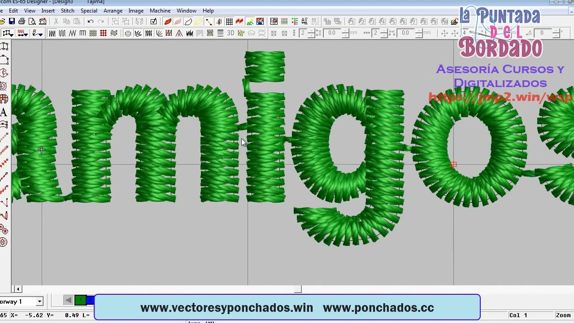Open the Help menu
Viewport: 574px width, 323px height.
click(x=208, y=10)
